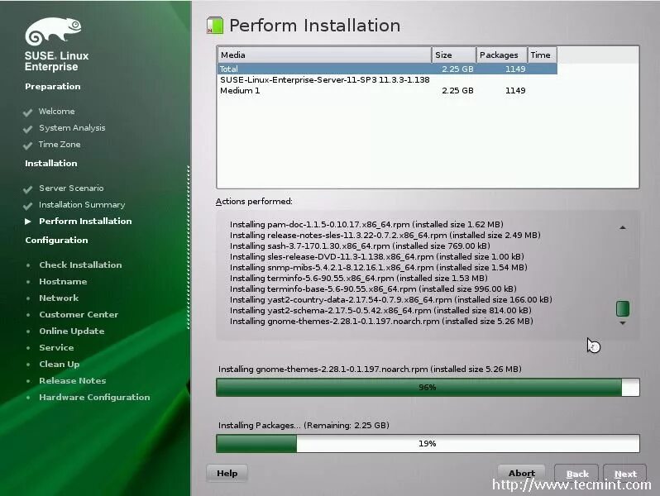Image resolution: width=660 pixels, height=496 pixels.
Task: Select the Total row in media table
Action: (387, 69)
